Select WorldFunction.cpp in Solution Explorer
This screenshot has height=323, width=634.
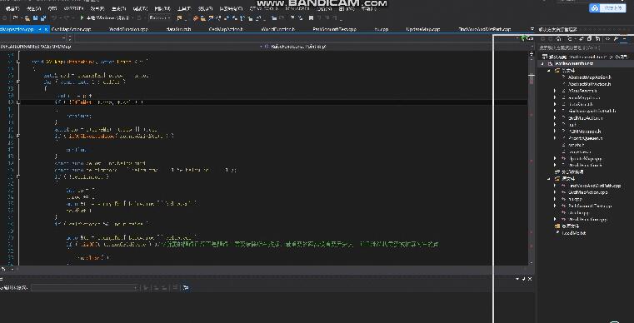(x=588, y=220)
